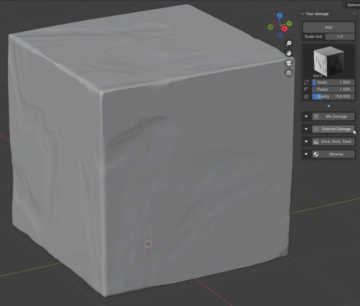The height and width of the screenshot is (306, 360).
Task: Expand the Mix Damage section arrow
Action: [306, 117]
